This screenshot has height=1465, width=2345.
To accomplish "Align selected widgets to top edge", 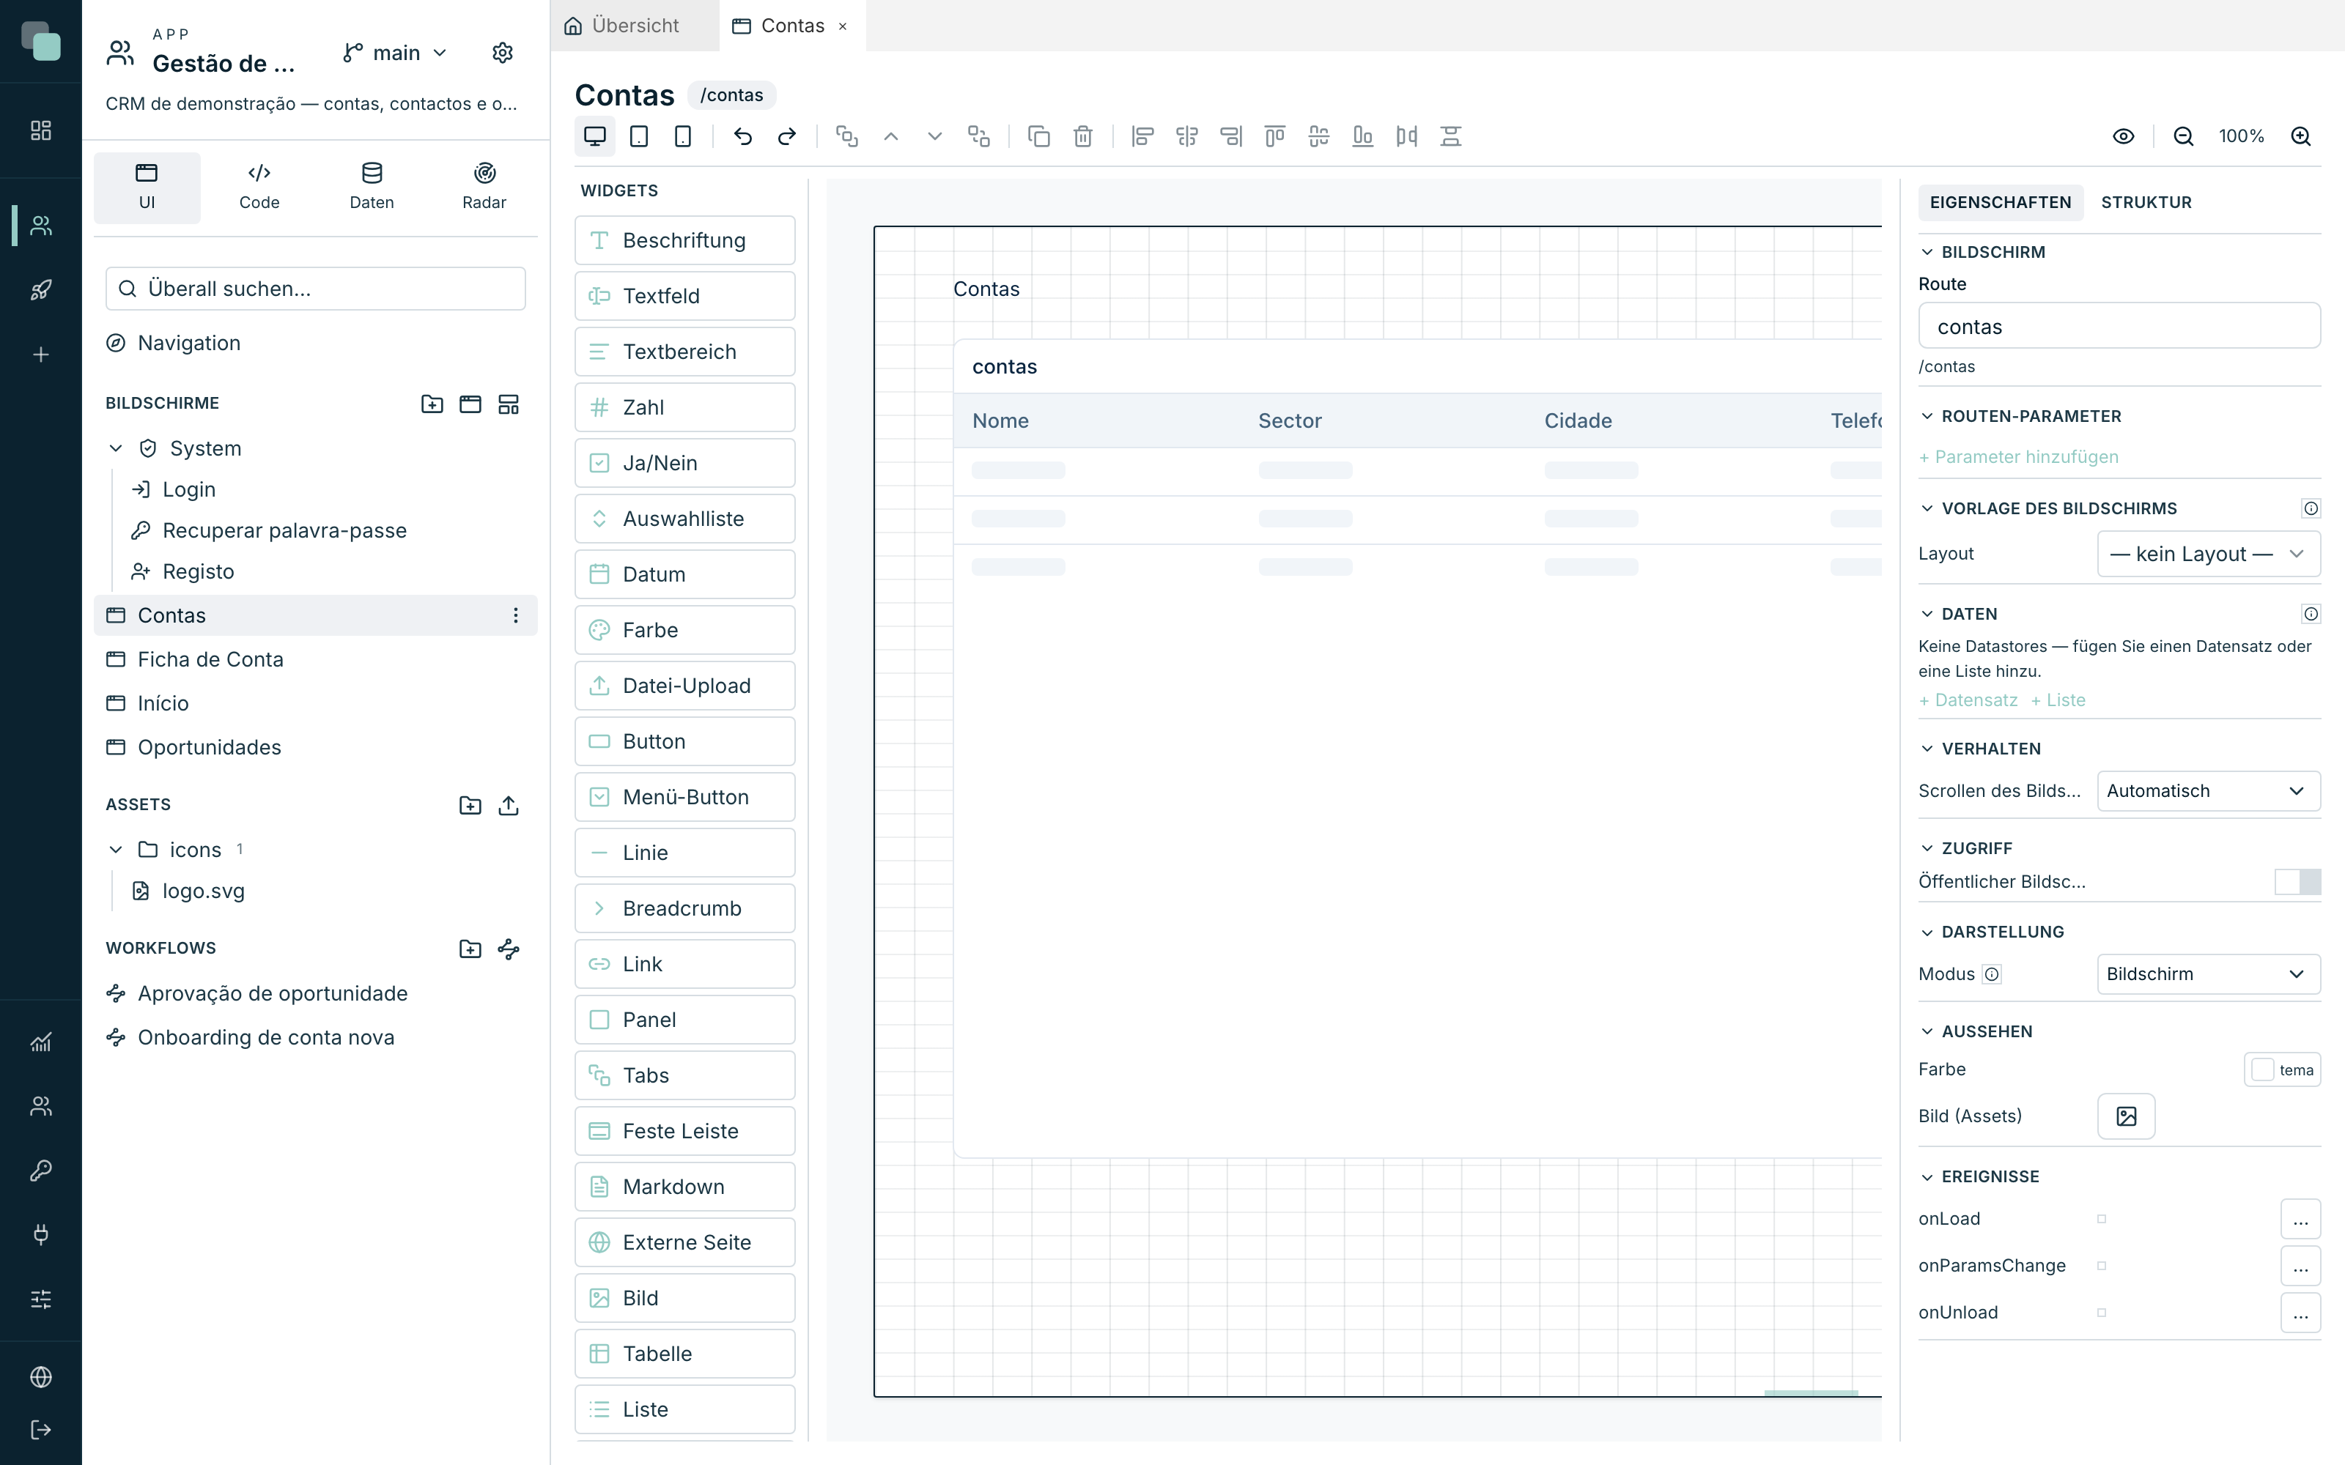I will tap(1275, 137).
